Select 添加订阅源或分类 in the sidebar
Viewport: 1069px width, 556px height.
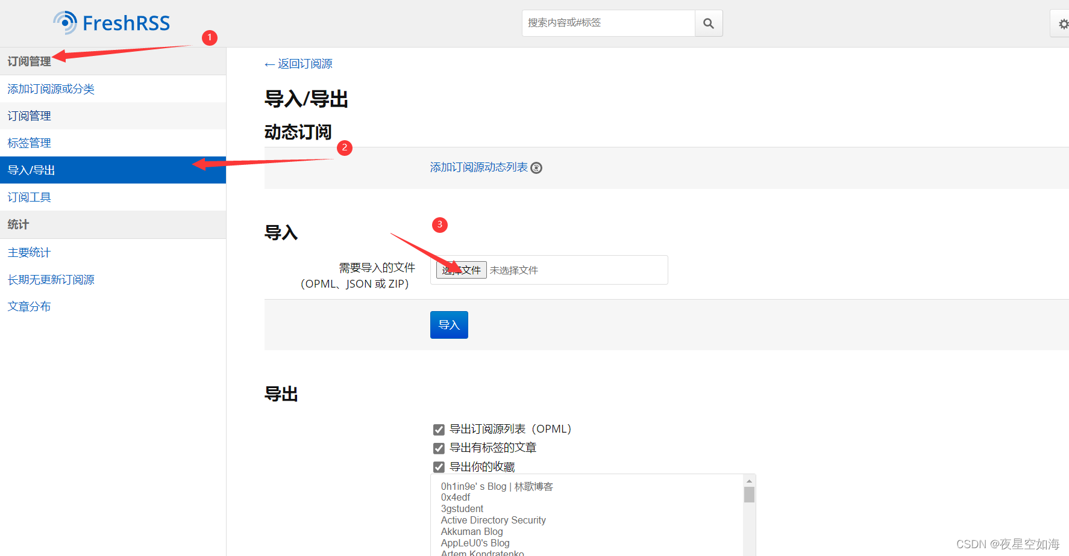click(51, 88)
